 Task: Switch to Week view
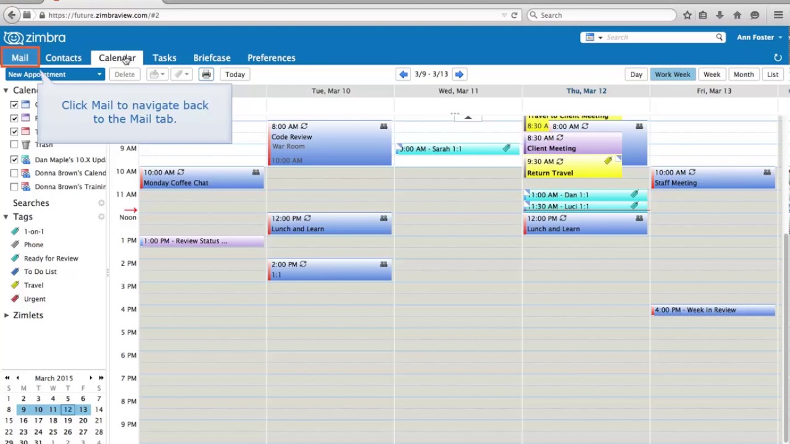coord(712,75)
